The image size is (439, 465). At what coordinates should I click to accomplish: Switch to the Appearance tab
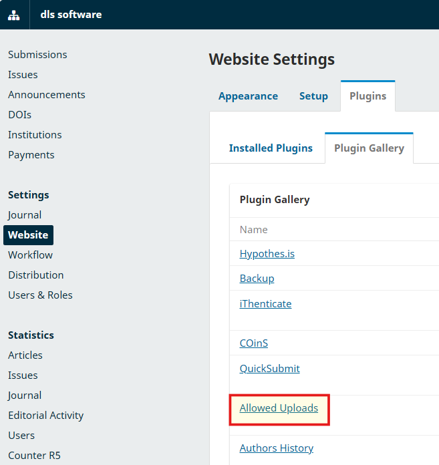point(248,96)
